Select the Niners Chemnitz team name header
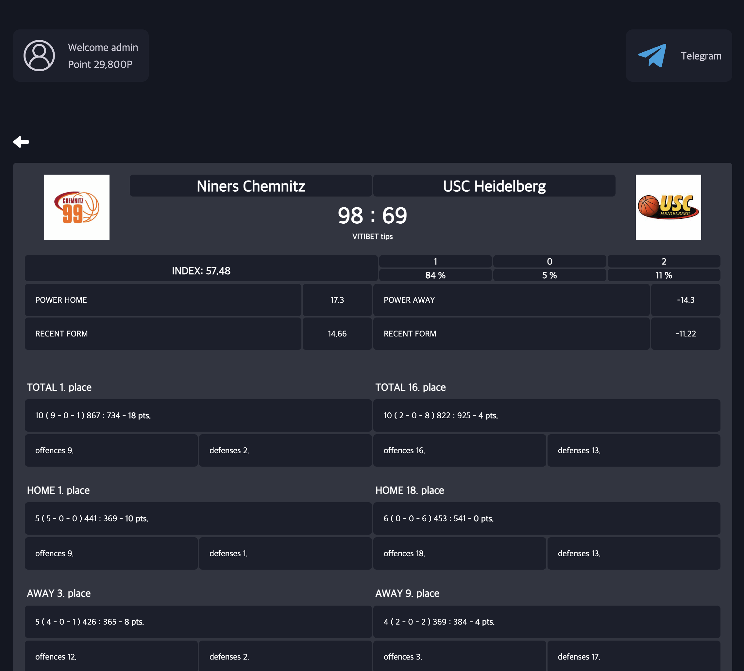Screen dimensions: 744x671 251,186
